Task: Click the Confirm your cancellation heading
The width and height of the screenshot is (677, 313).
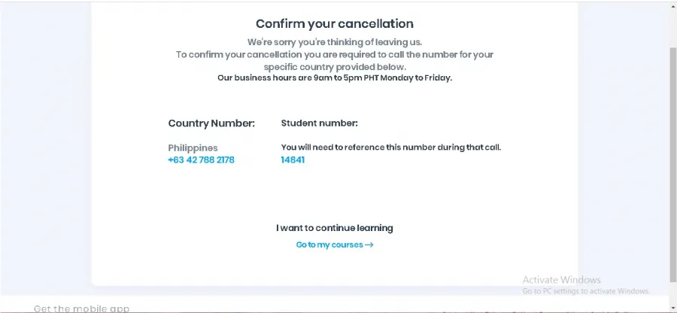Action: click(334, 24)
